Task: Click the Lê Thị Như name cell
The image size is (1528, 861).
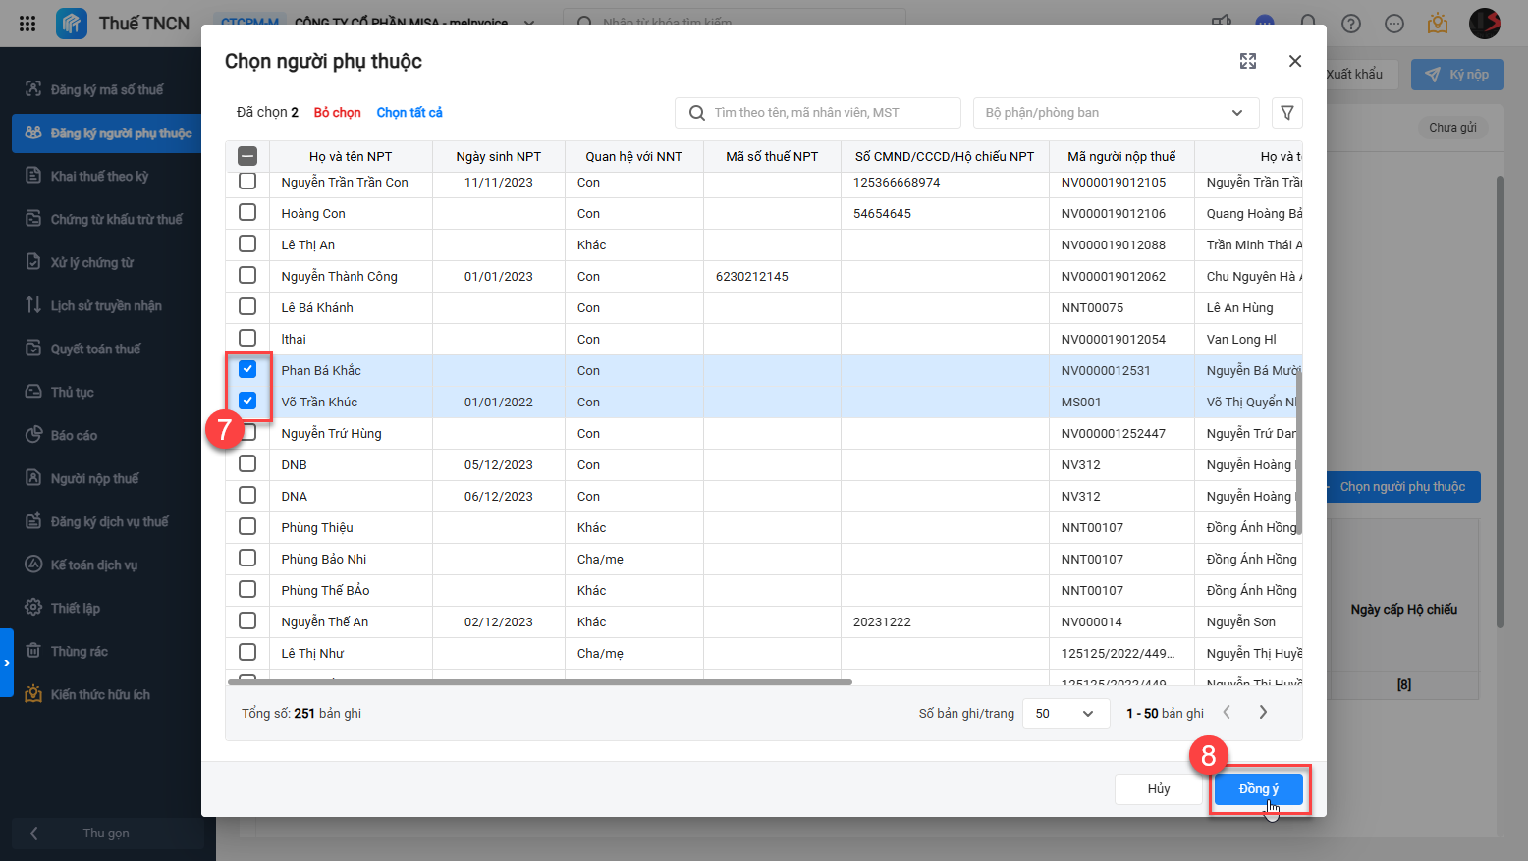Action: click(352, 653)
